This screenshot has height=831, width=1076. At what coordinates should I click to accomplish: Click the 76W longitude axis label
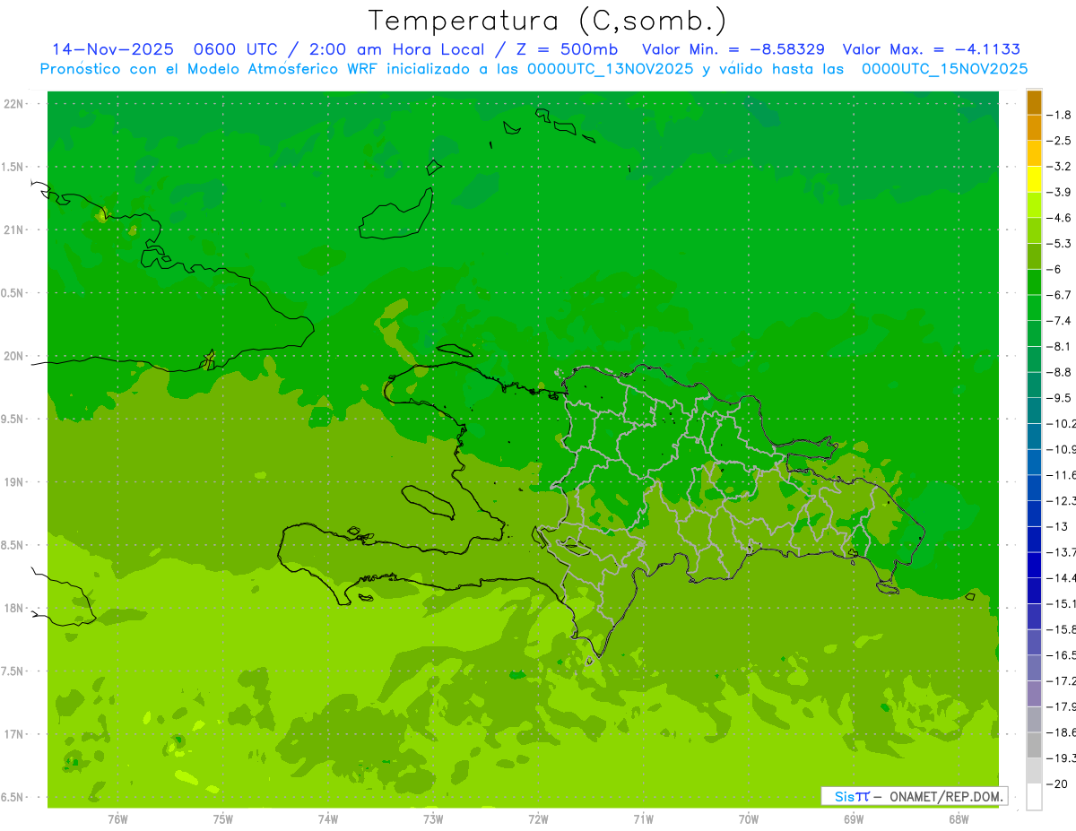[117, 819]
